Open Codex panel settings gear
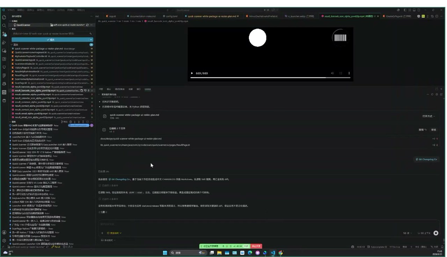 click(437, 95)
